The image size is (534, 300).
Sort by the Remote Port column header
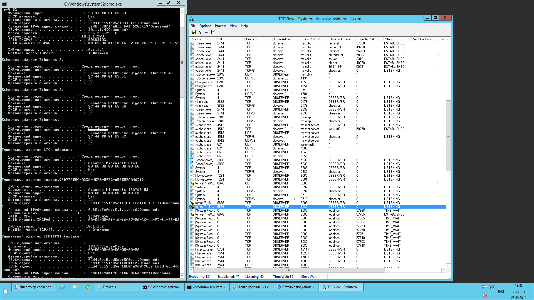tap(369, 39)
